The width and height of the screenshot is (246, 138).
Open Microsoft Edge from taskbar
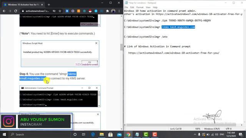(93, 135)
